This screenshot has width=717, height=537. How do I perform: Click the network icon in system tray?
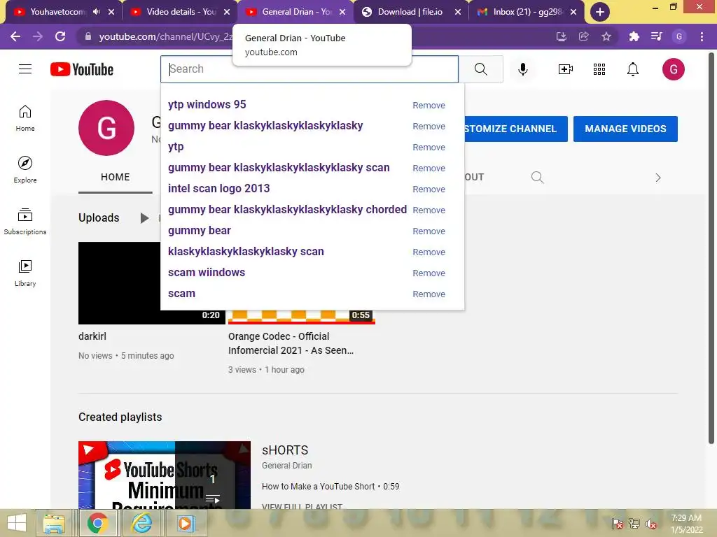[x=634, y=524]
